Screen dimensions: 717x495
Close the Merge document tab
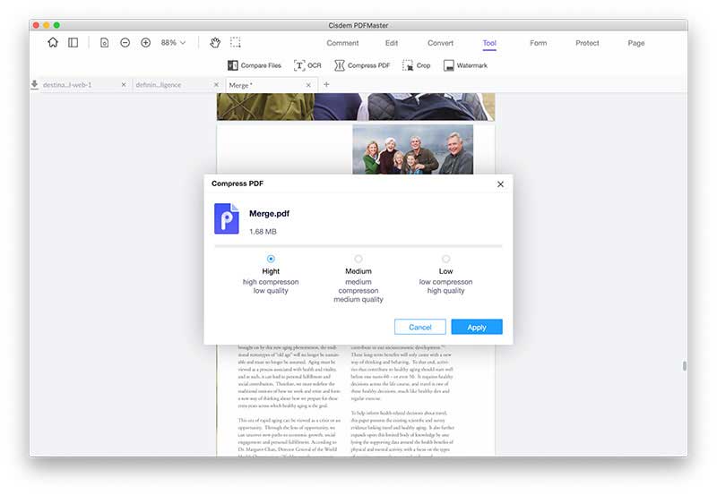[x=308, y=85]
